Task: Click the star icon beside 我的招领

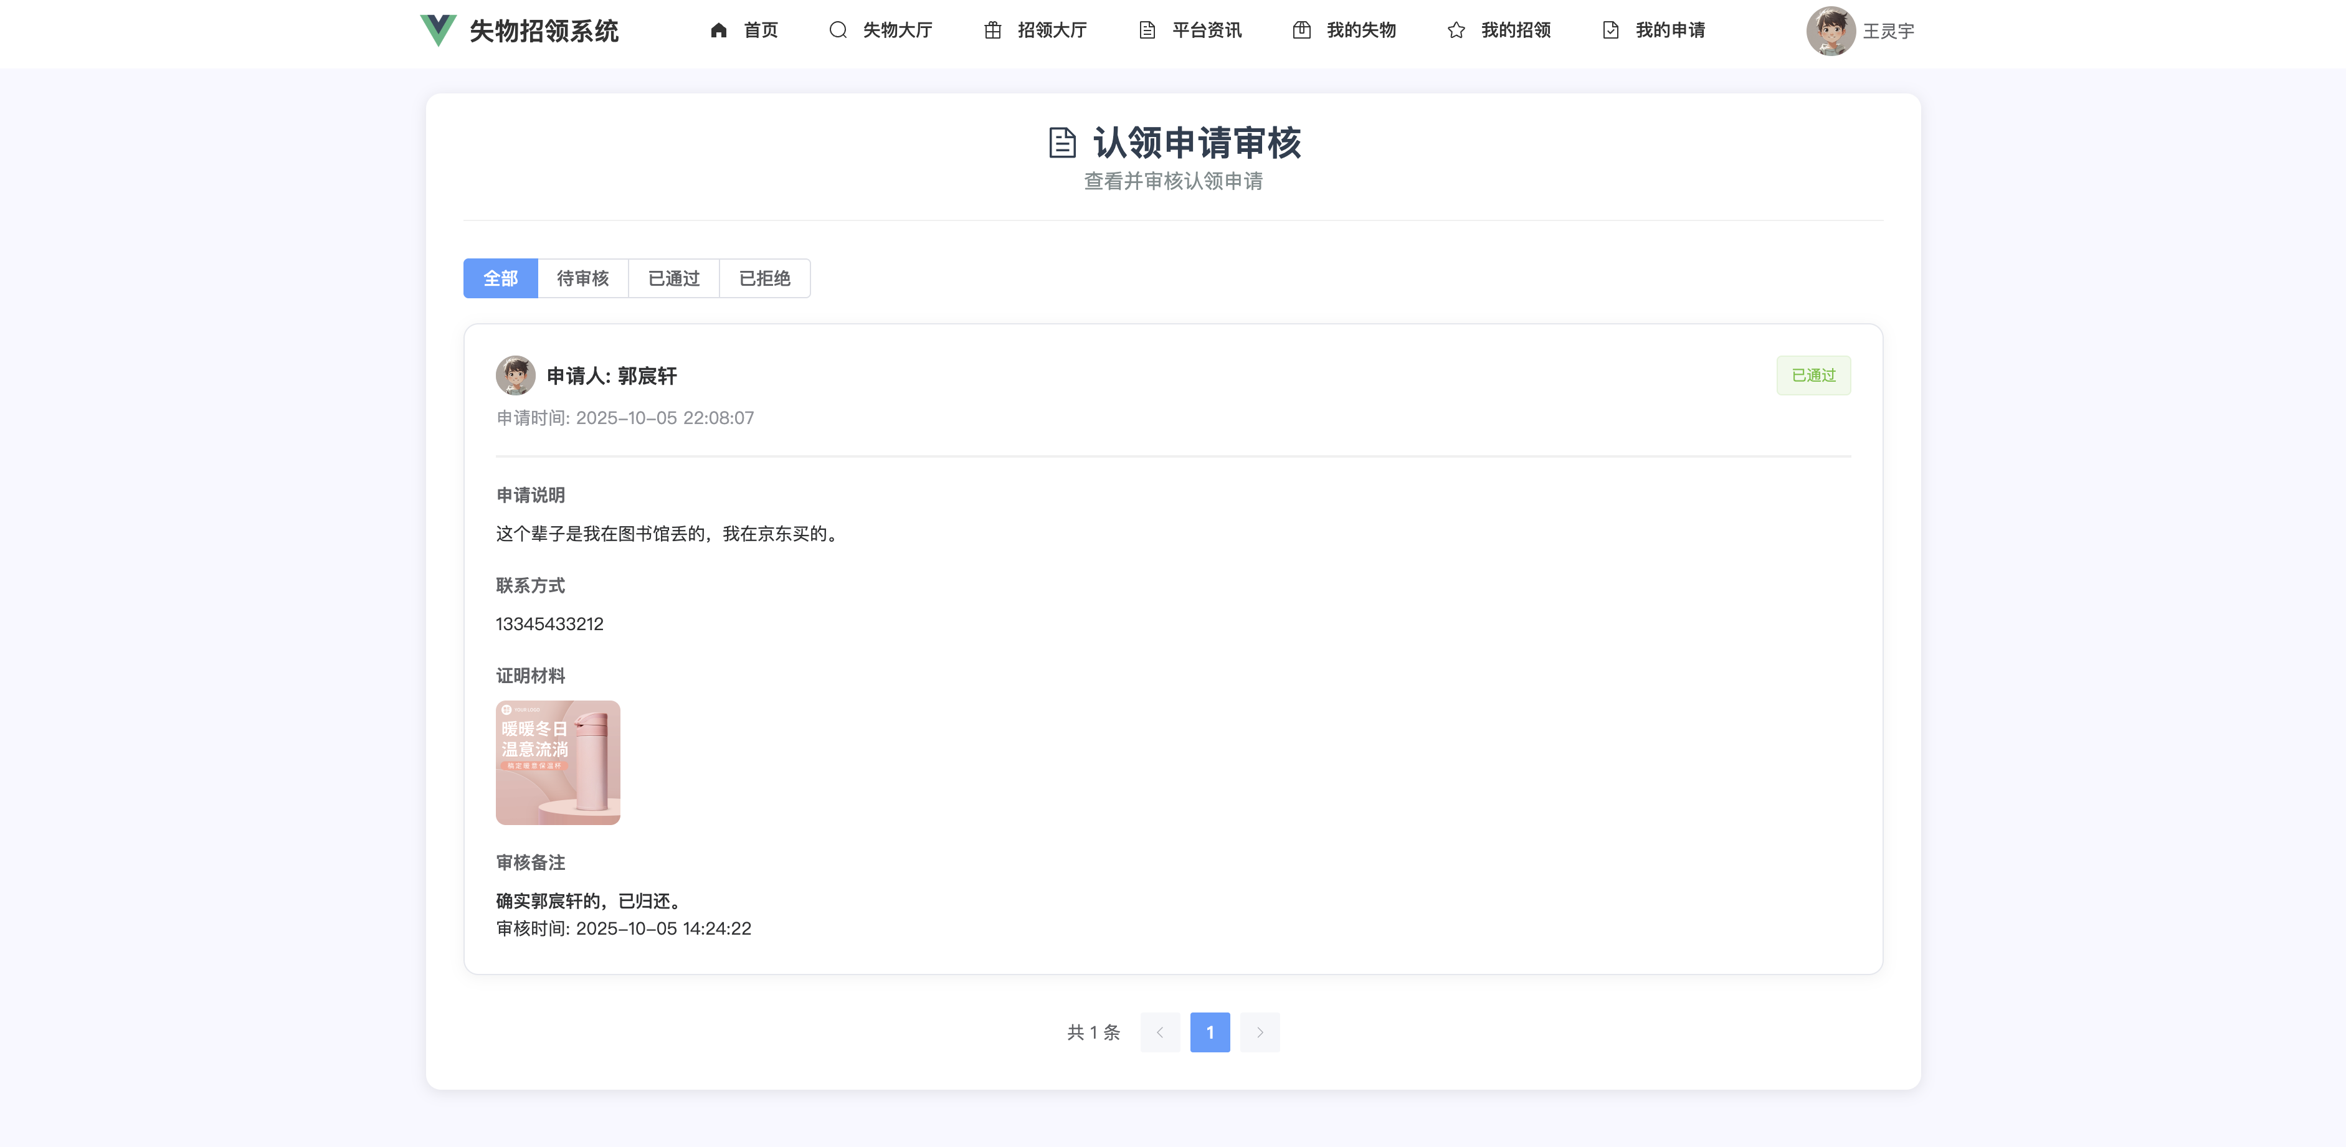Action: coord(1456,30)
